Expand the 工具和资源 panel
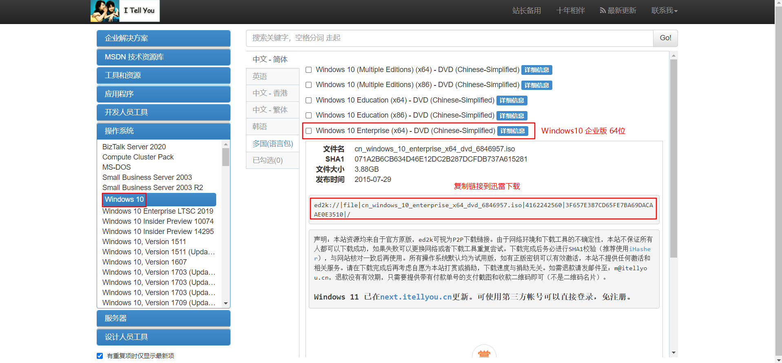The height and width of the screenshot is (363, 782). [164, 75]
